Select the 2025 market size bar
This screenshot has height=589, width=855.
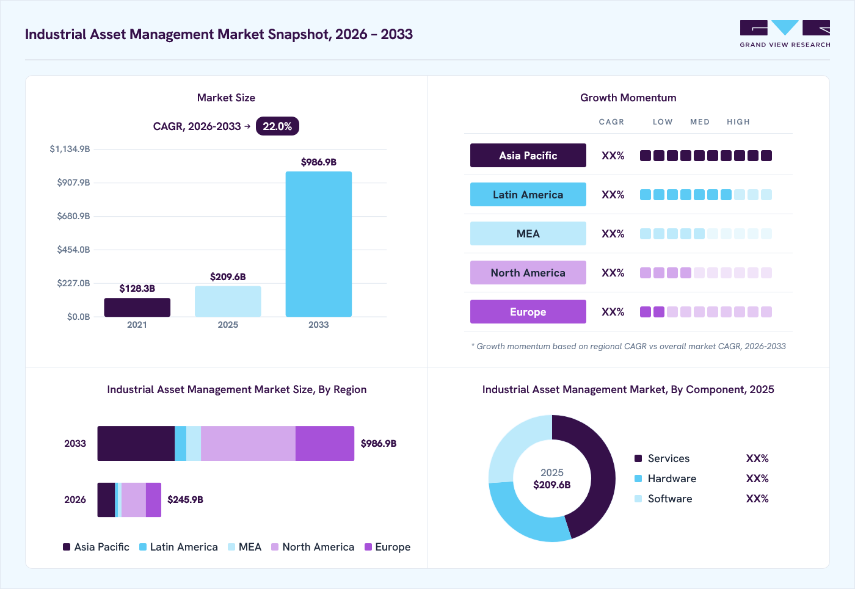228,302
